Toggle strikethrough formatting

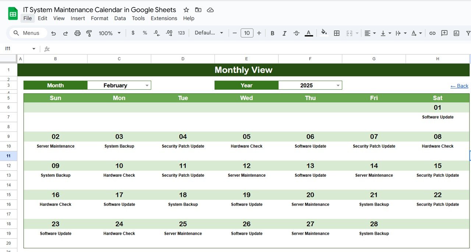pos(297,33)
